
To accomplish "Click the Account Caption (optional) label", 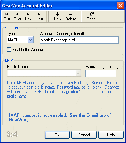I will point(62,34).
